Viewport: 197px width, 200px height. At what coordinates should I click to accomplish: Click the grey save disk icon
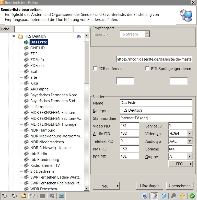pos(42,196)
